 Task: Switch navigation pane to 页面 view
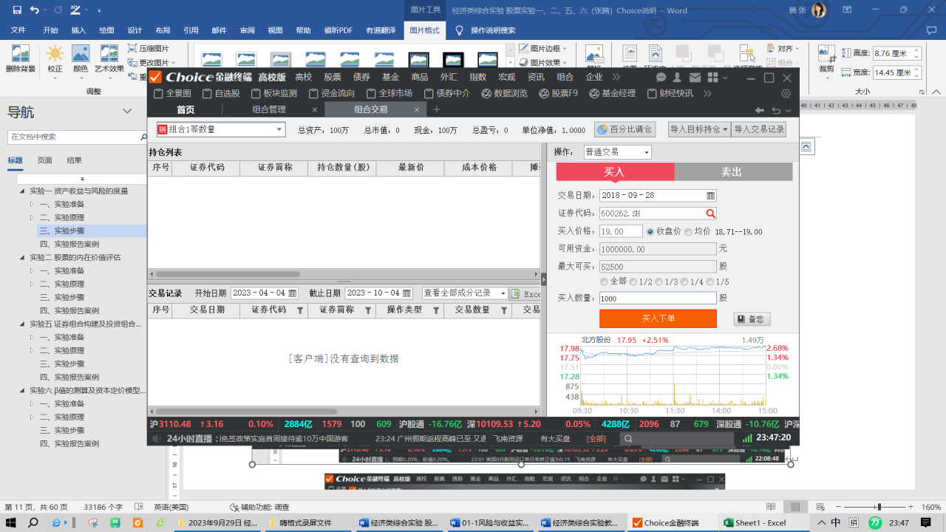point(45,160)
